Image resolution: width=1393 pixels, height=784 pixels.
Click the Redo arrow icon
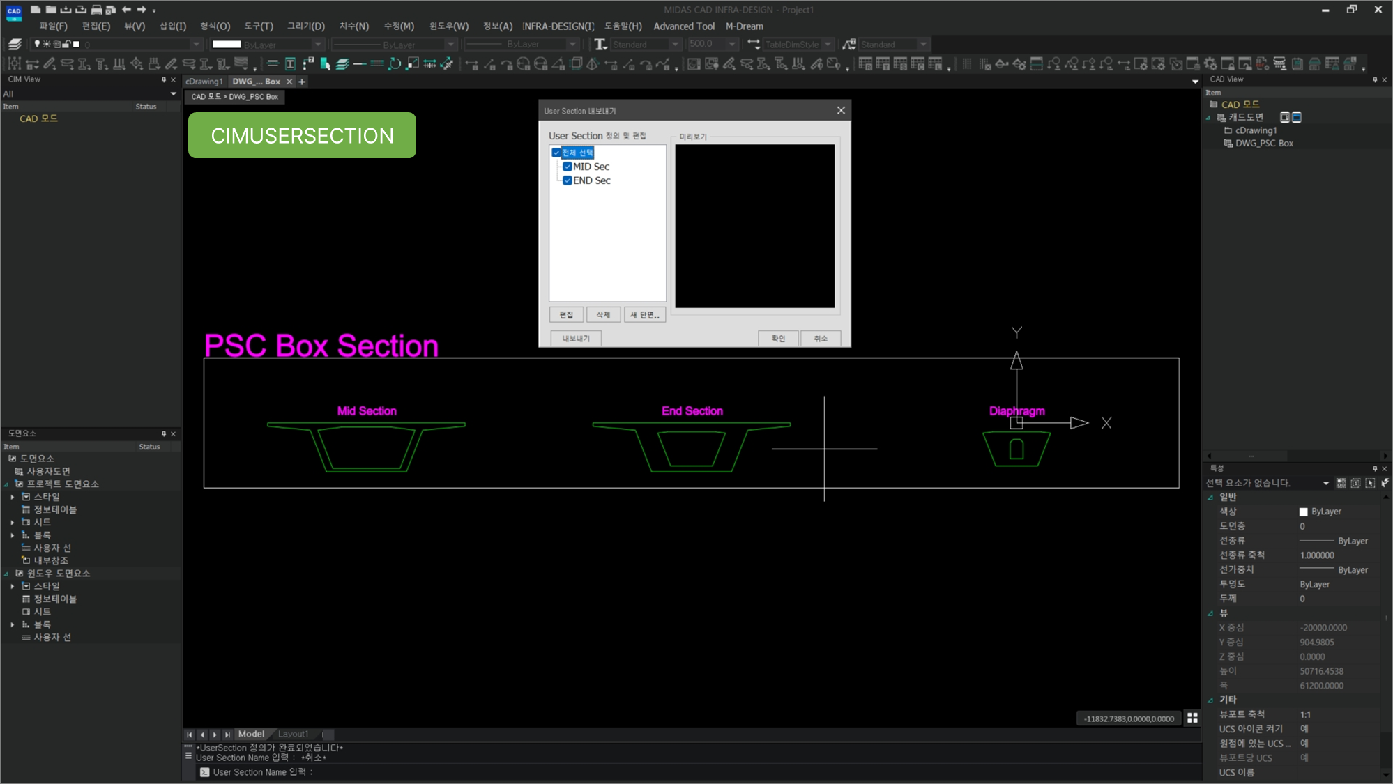142,10
